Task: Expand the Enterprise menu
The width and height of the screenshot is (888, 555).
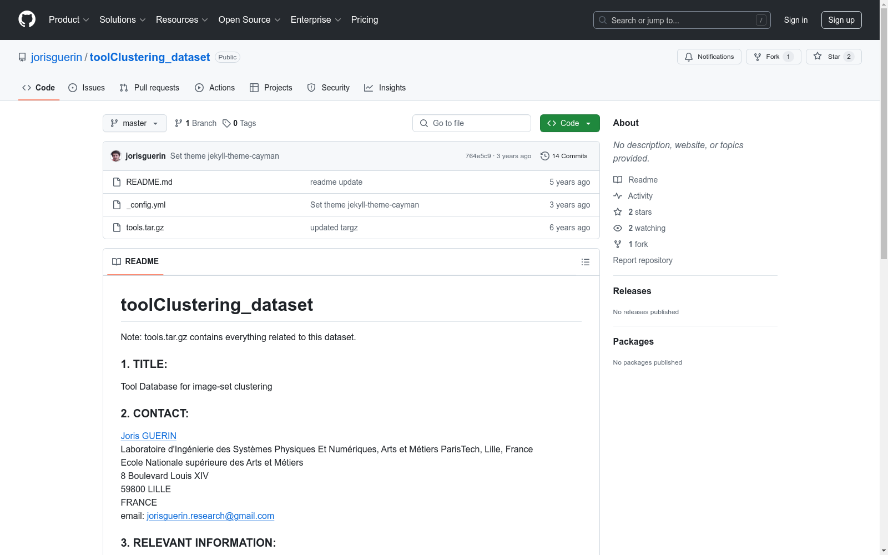Action: coord(316,20)
